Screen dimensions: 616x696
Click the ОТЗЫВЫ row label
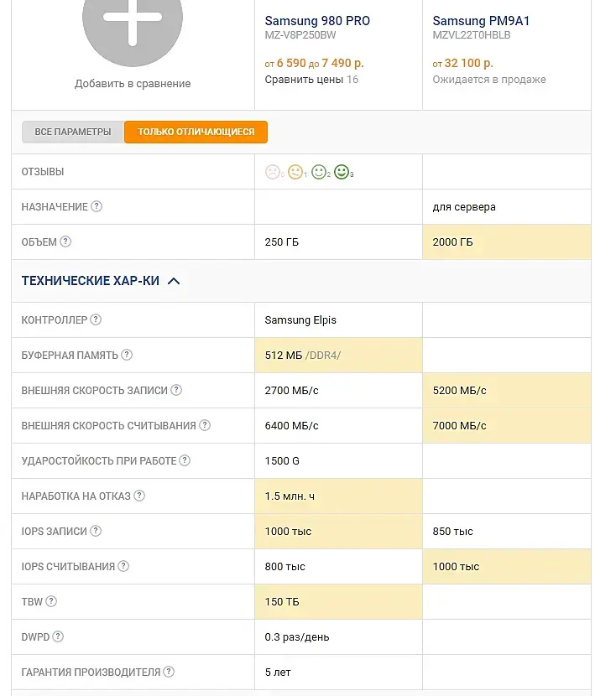click(43, 172)
